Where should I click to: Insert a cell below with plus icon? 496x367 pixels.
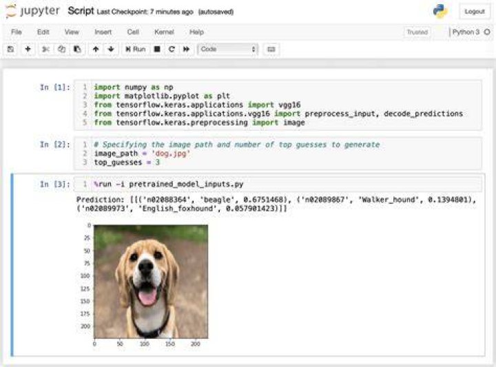(x=28, y=49)
